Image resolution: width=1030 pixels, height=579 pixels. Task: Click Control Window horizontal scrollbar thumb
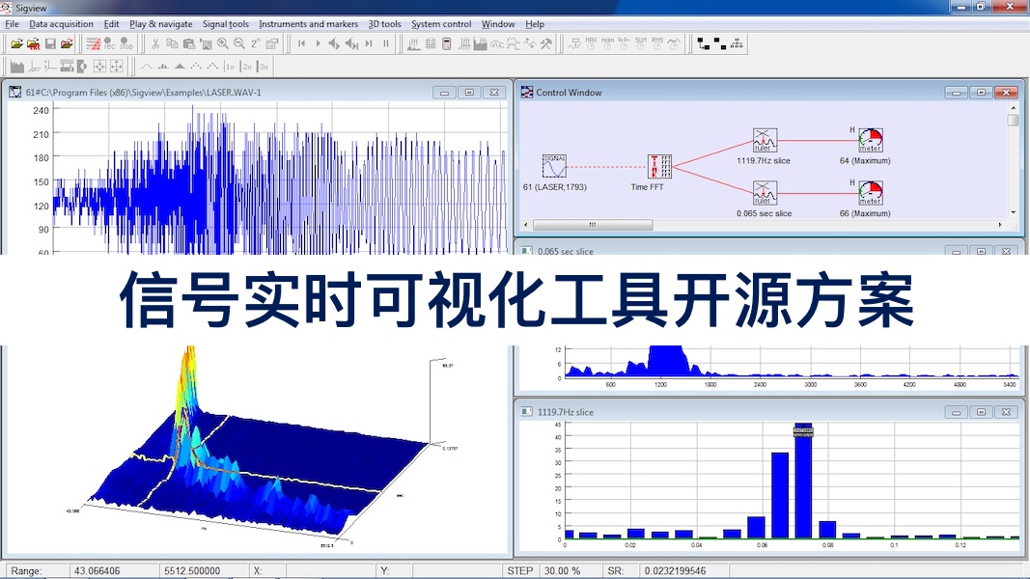(592, 225)
